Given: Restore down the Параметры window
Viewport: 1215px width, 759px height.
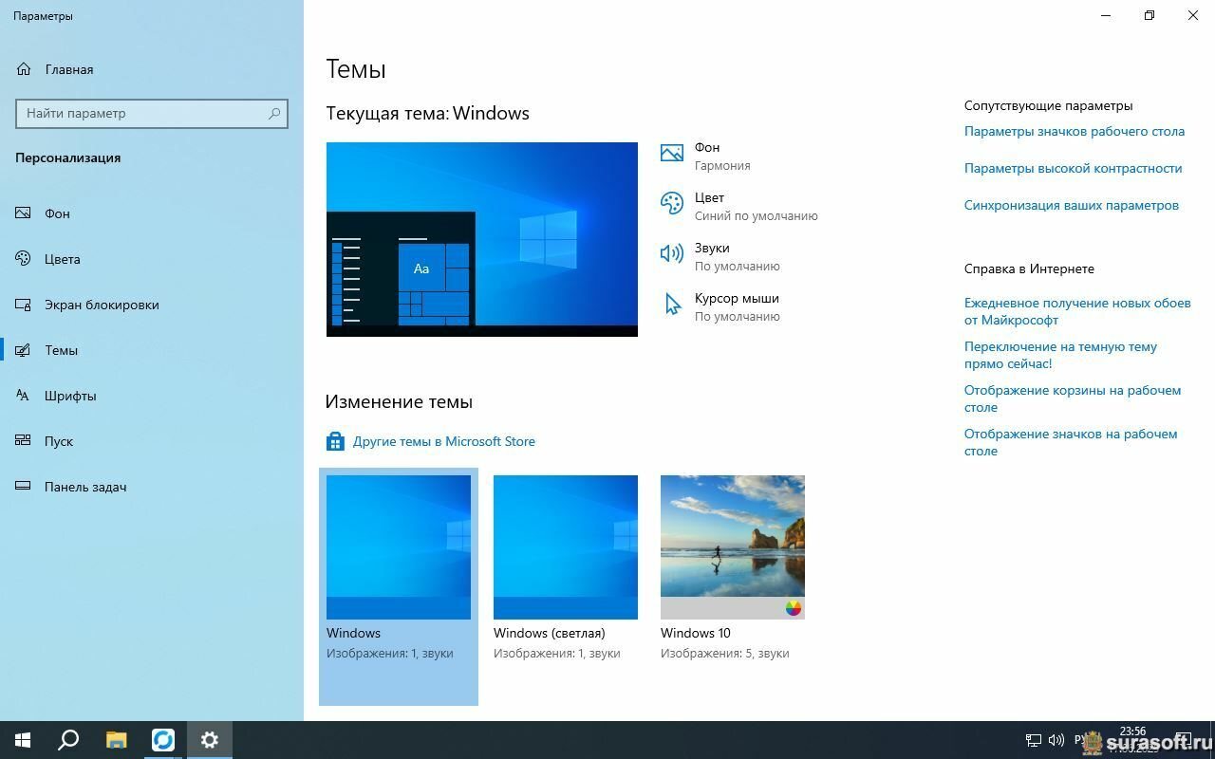Looking at the screenshot, I should pyautogui.click(x=1150, y=15).
